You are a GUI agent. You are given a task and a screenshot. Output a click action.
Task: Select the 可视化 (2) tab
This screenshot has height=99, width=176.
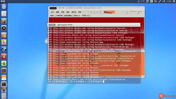85,16
